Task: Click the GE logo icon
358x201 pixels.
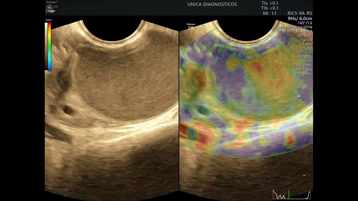Action: coord(49,7)
